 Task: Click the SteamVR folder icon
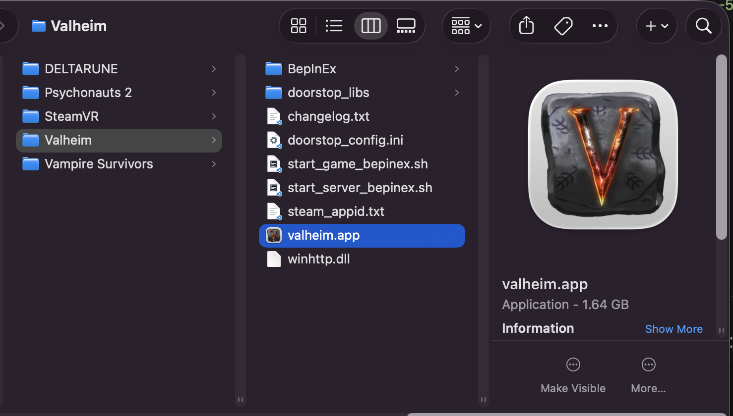click(31, 116)
